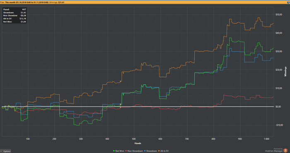
Task: Click the hand 447 marker on the All-In EV line
Action: (121, 81)
